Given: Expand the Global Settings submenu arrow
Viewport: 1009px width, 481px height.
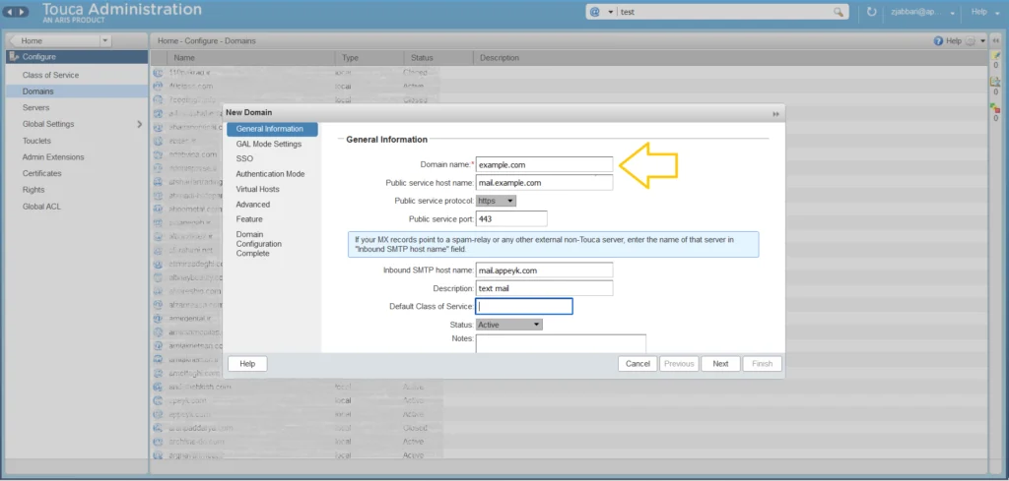Looking at the screenshot, I should [140, 124].
